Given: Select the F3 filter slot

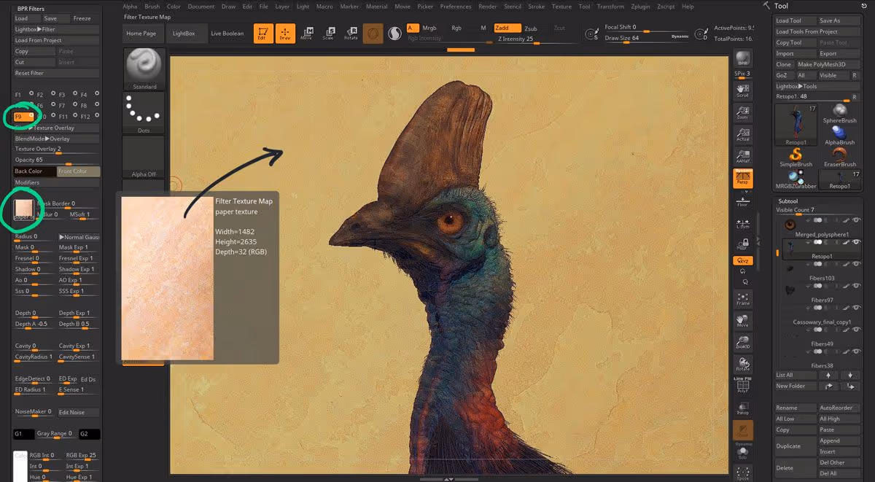Looking at the screenshot, I should (x=67, y=95).
